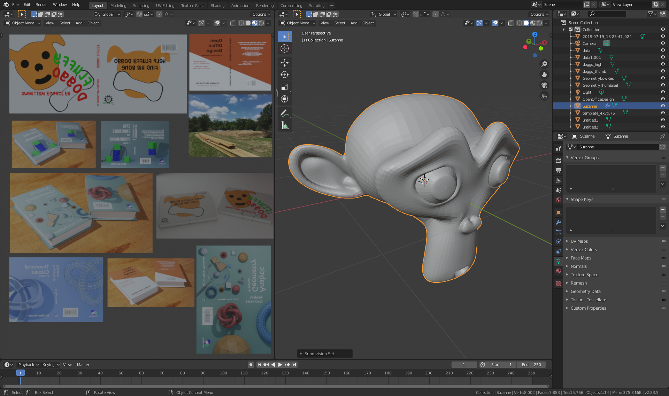Switch to the Sculpting workspace tab

(141, 5)
